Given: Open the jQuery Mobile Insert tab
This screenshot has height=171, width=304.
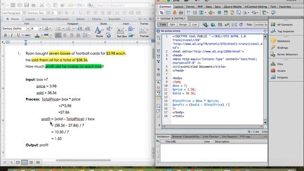Looking at the screenshot, I should [233, 7].
